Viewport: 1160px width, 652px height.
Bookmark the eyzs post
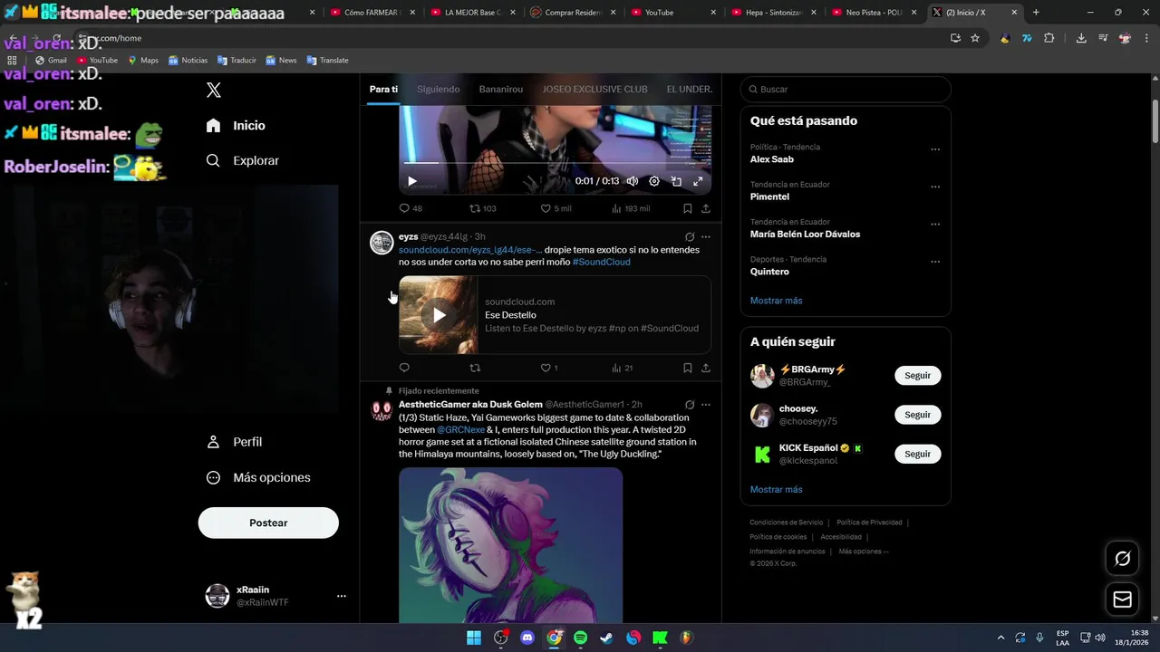click(x=687, y=368)
